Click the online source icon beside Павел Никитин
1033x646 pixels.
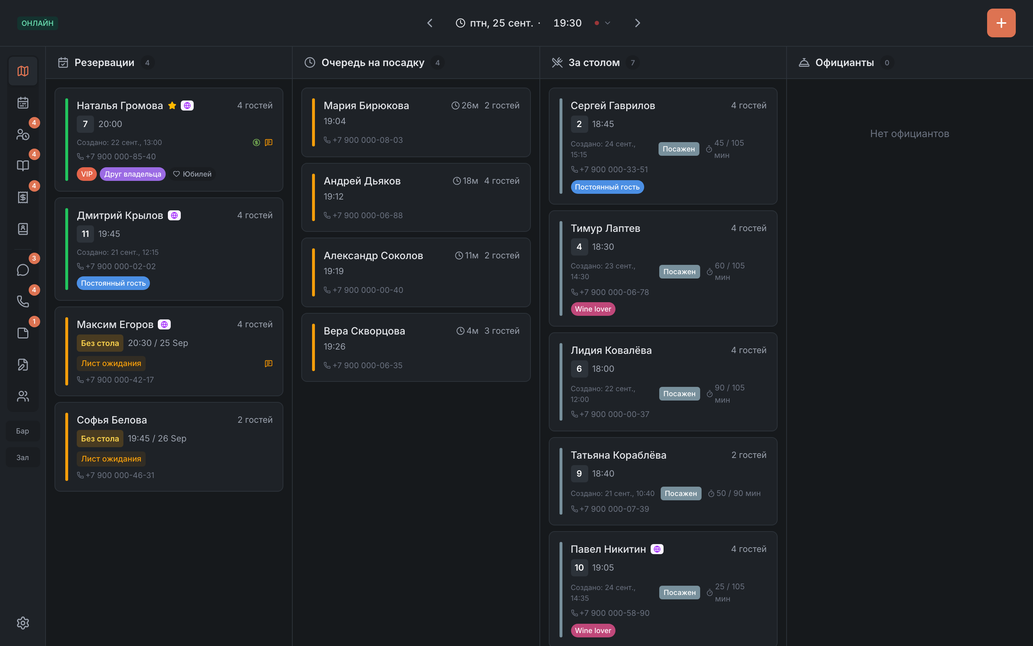click(x=657, y=549)
